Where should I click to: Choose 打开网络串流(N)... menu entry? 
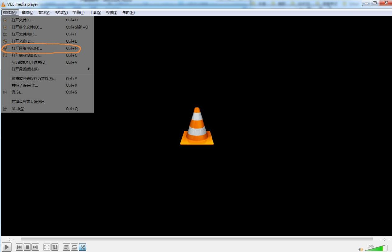click(x=47, y=48)
